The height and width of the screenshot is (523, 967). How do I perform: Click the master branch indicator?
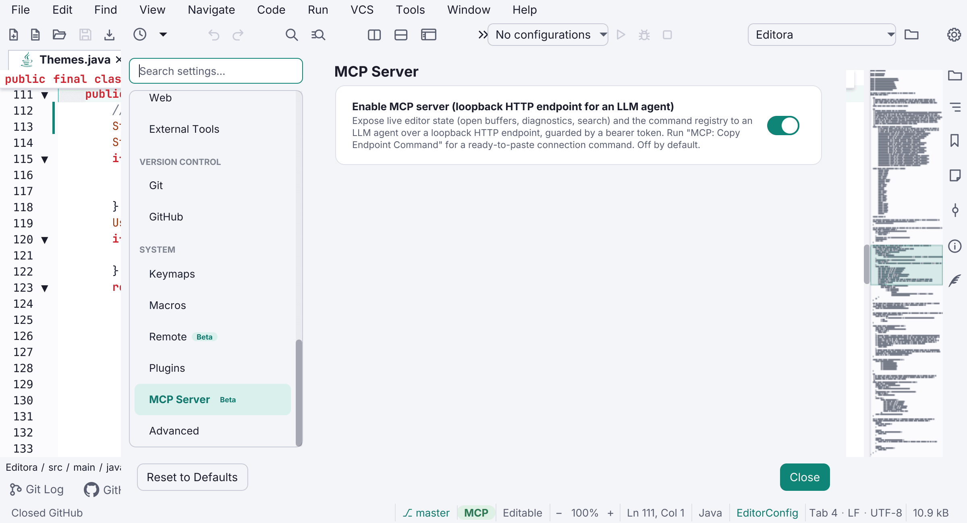[426, 513]
